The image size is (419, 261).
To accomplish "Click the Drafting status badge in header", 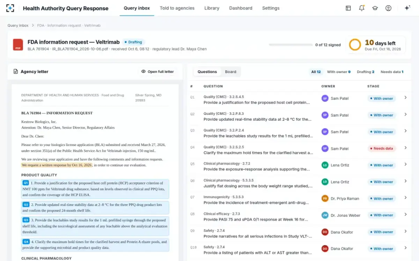I will pyautogui.click(x=133, y=42).
